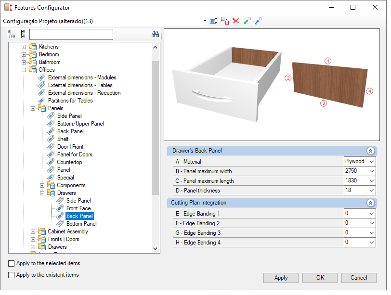Open the Panel maximum length dropdown

(372, 180)
